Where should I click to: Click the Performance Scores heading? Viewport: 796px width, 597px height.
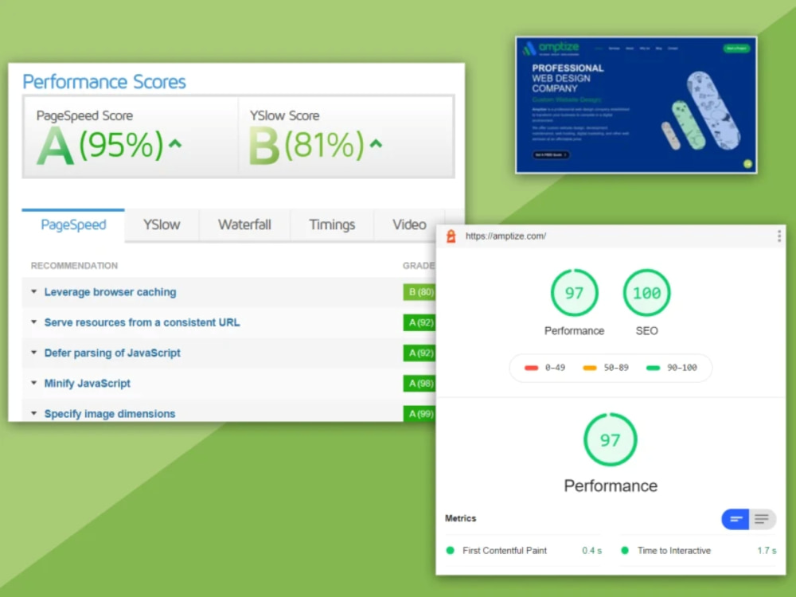tap(104, 82)
